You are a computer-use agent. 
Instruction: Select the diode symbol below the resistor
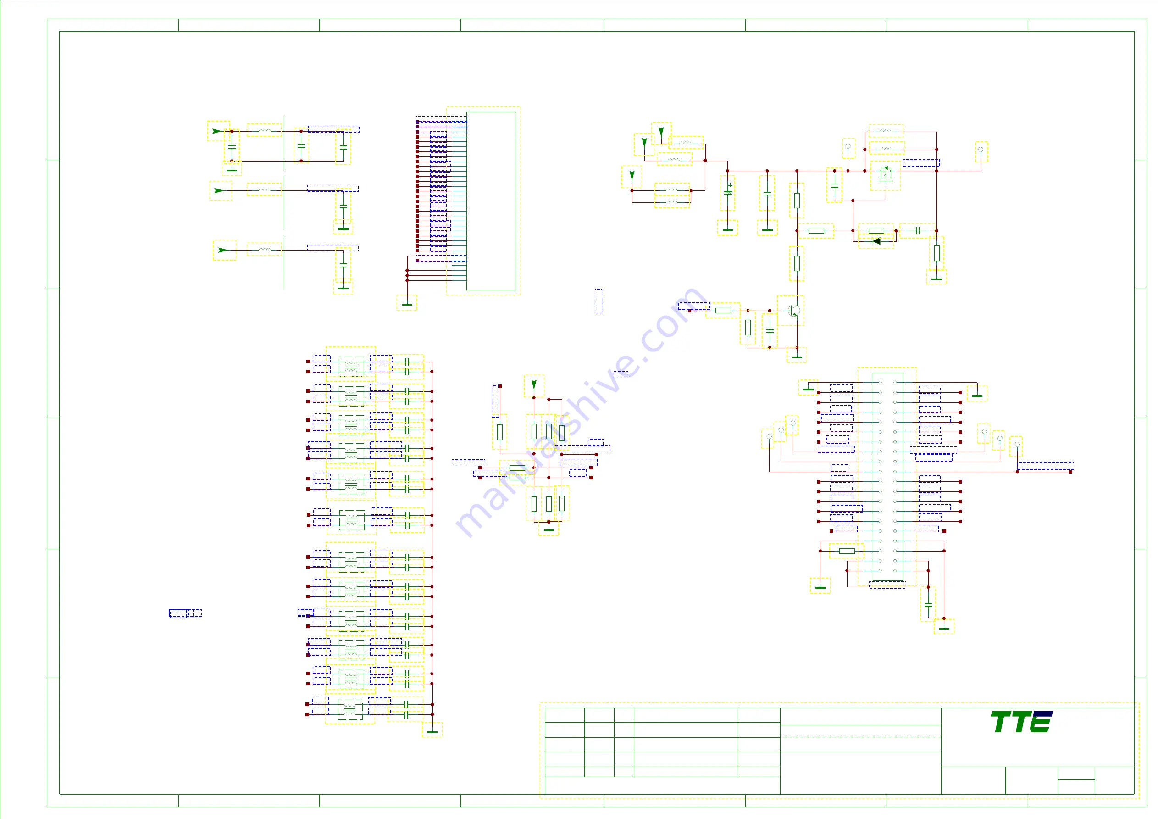876,241
